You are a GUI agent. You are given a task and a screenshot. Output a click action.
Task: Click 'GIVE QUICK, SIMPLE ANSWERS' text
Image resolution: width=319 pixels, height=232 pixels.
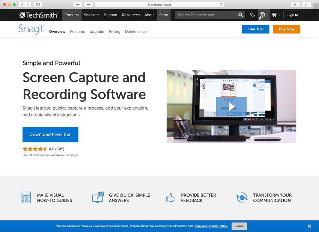129,197
